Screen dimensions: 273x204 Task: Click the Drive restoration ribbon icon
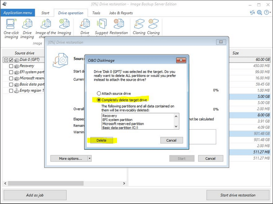tap(85, 24)
